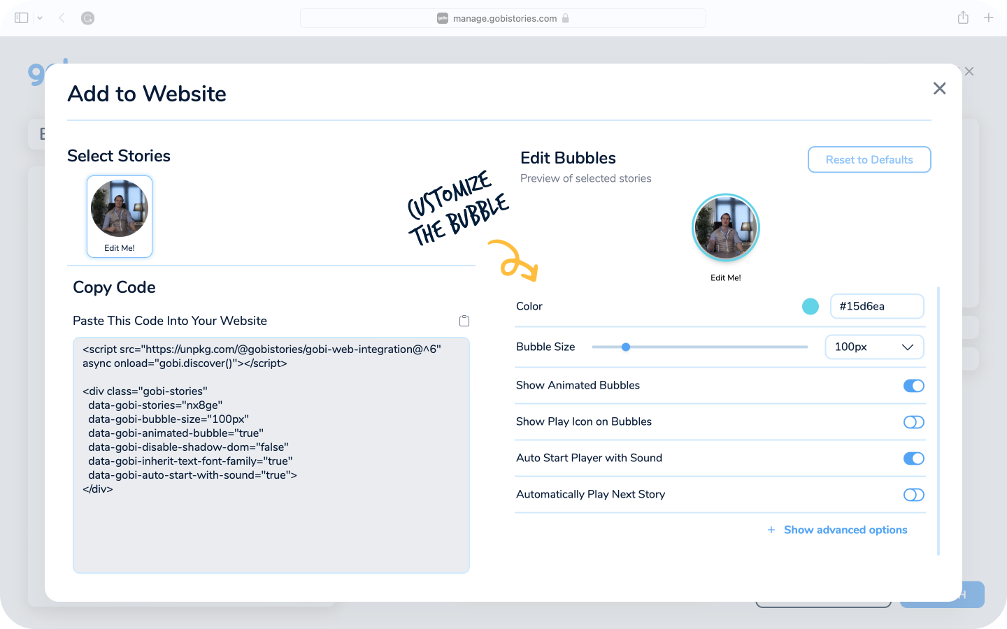
Task: Close the Add to Website dialog
Action: click(x=939, y=88)
